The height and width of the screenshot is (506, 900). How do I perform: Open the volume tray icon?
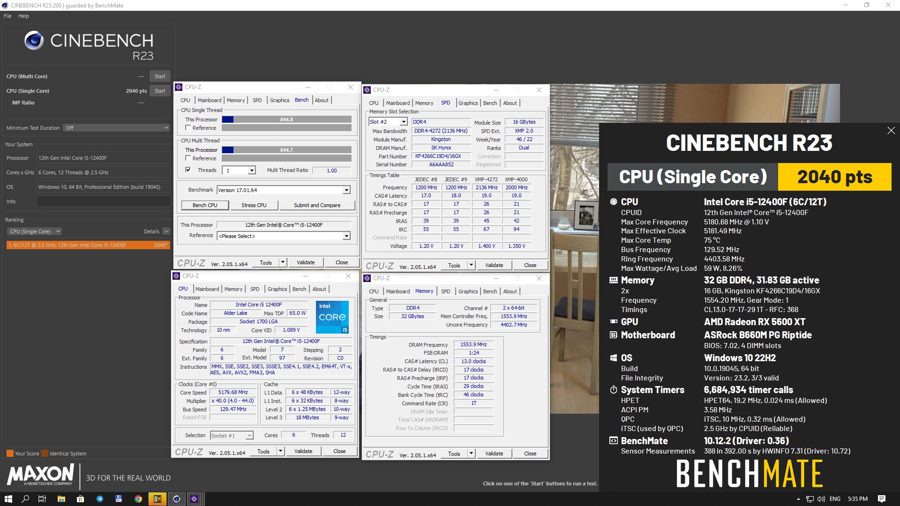click(x=821, y=499)
